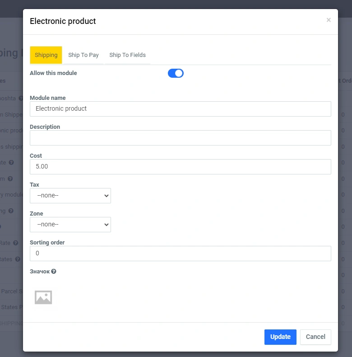Click the help icon beside Значок
This screenshot has width=352, height=357.
54,272
